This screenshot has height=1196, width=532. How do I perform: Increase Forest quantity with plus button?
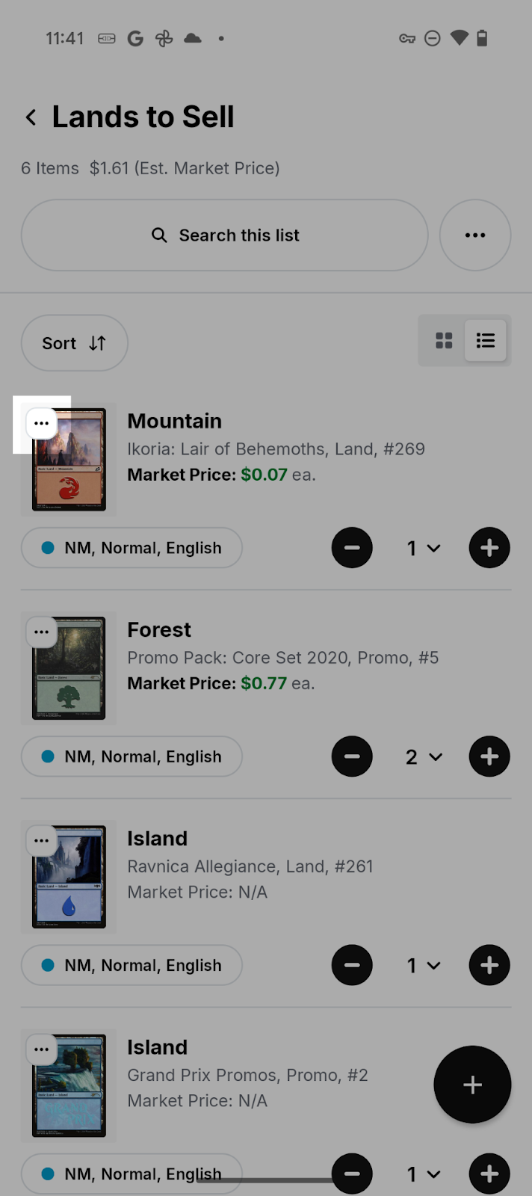(x=489, y=756)
